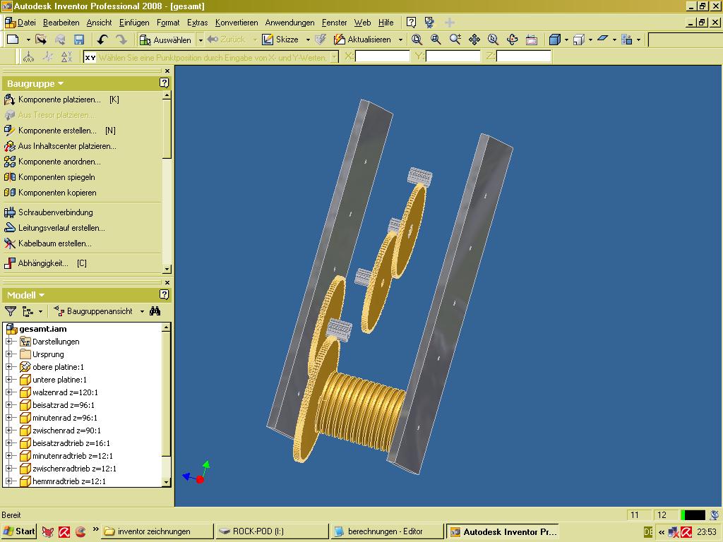The height and width of the screenshot is (542, 723).
Task: Open the Bearbeiten menu
Action: click(x=61, y=23)
